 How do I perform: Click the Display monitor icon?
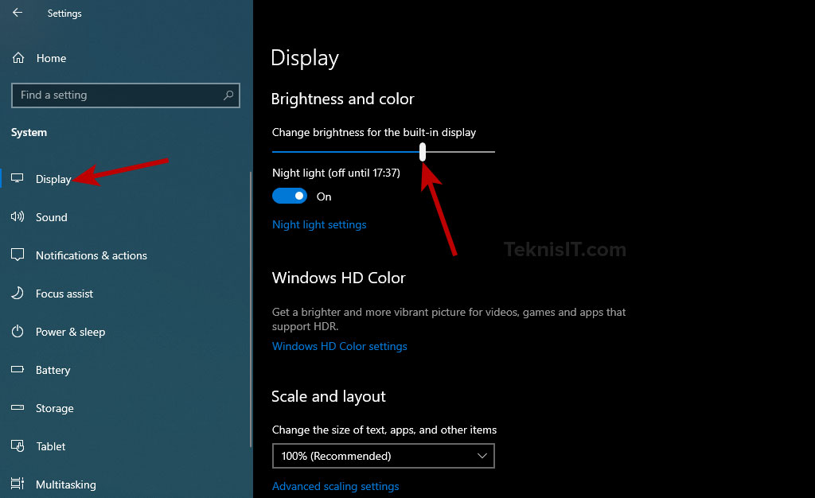click(17, 178)
